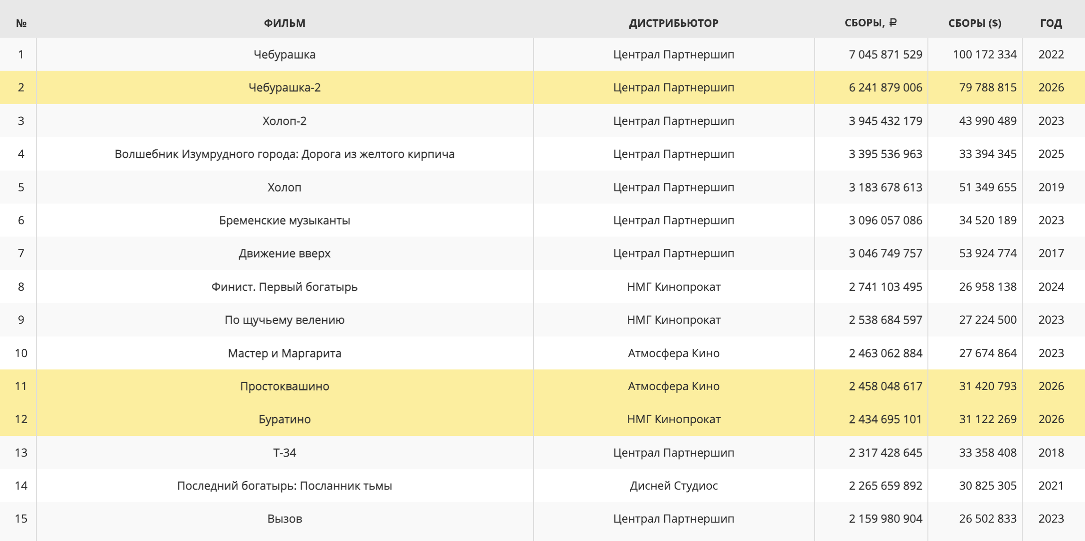Click box office value 7 045 871 529
This screenshot has width=1085, height=541.
coord(885,55)
